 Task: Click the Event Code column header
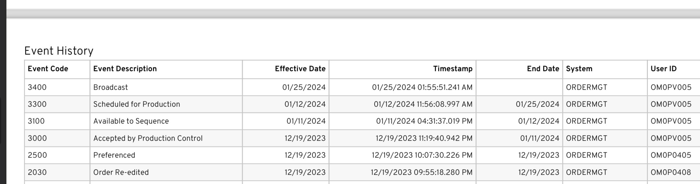[x=48, y=69]
